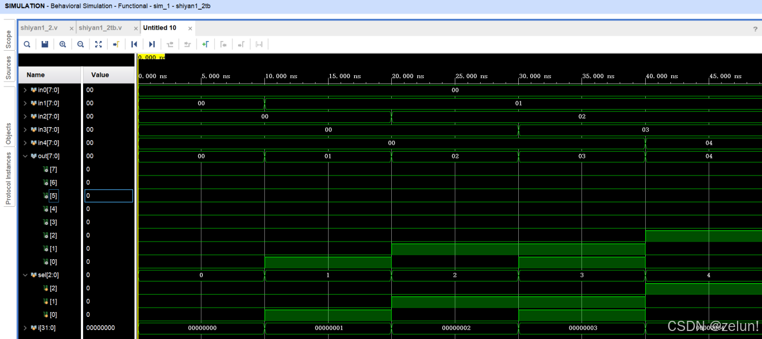Expand the in1[7:0] bus
The width and height of the screenshot is (762, 339).
point(25,103)
